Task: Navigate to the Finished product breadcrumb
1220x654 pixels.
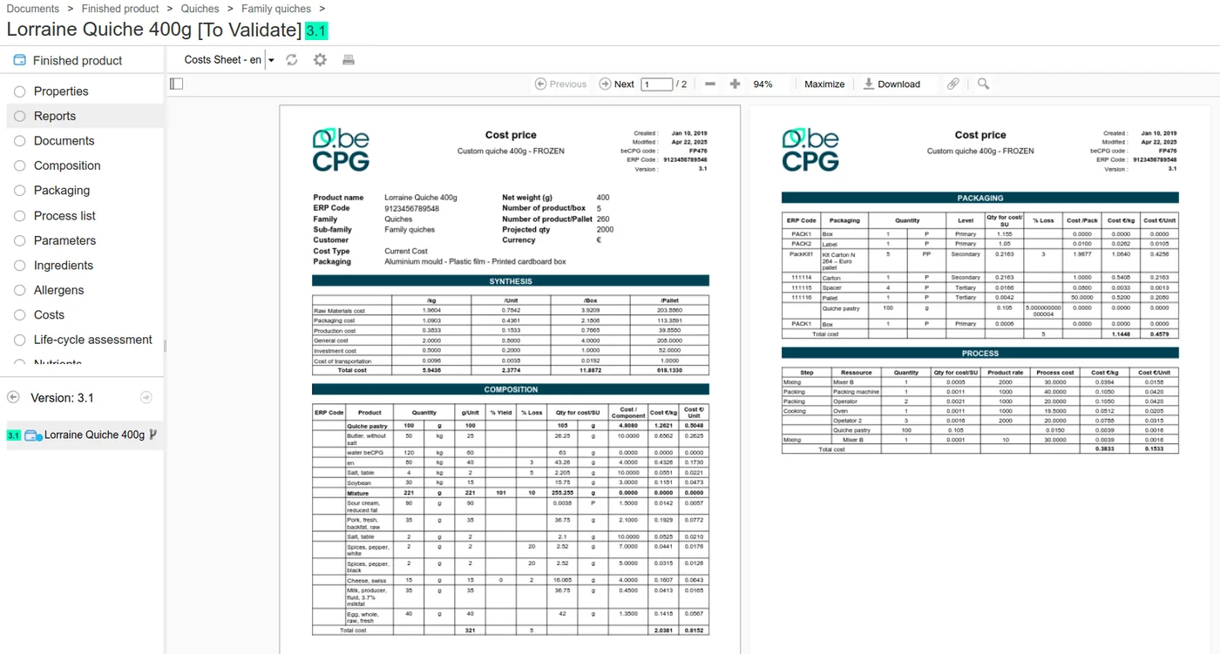Action: tap(120, 9)
